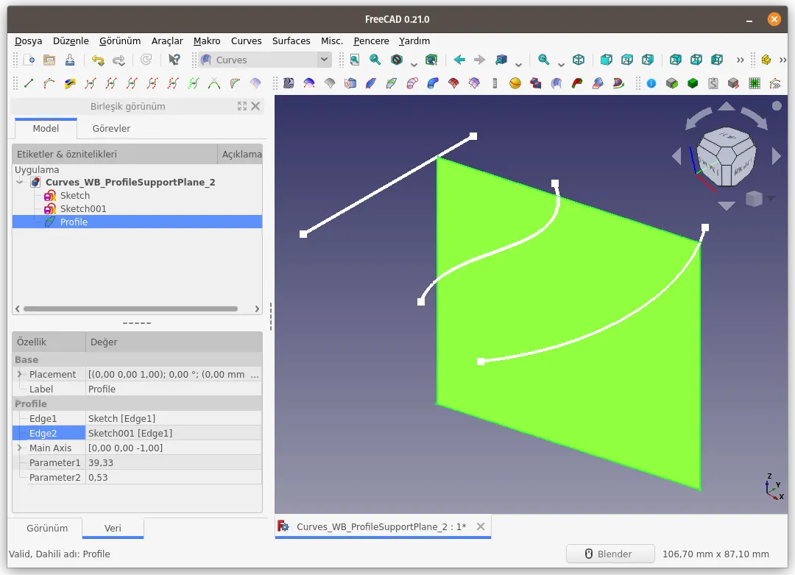Switch to the Görevler tab
Screen dimensions: 795x575
[111, 128]
